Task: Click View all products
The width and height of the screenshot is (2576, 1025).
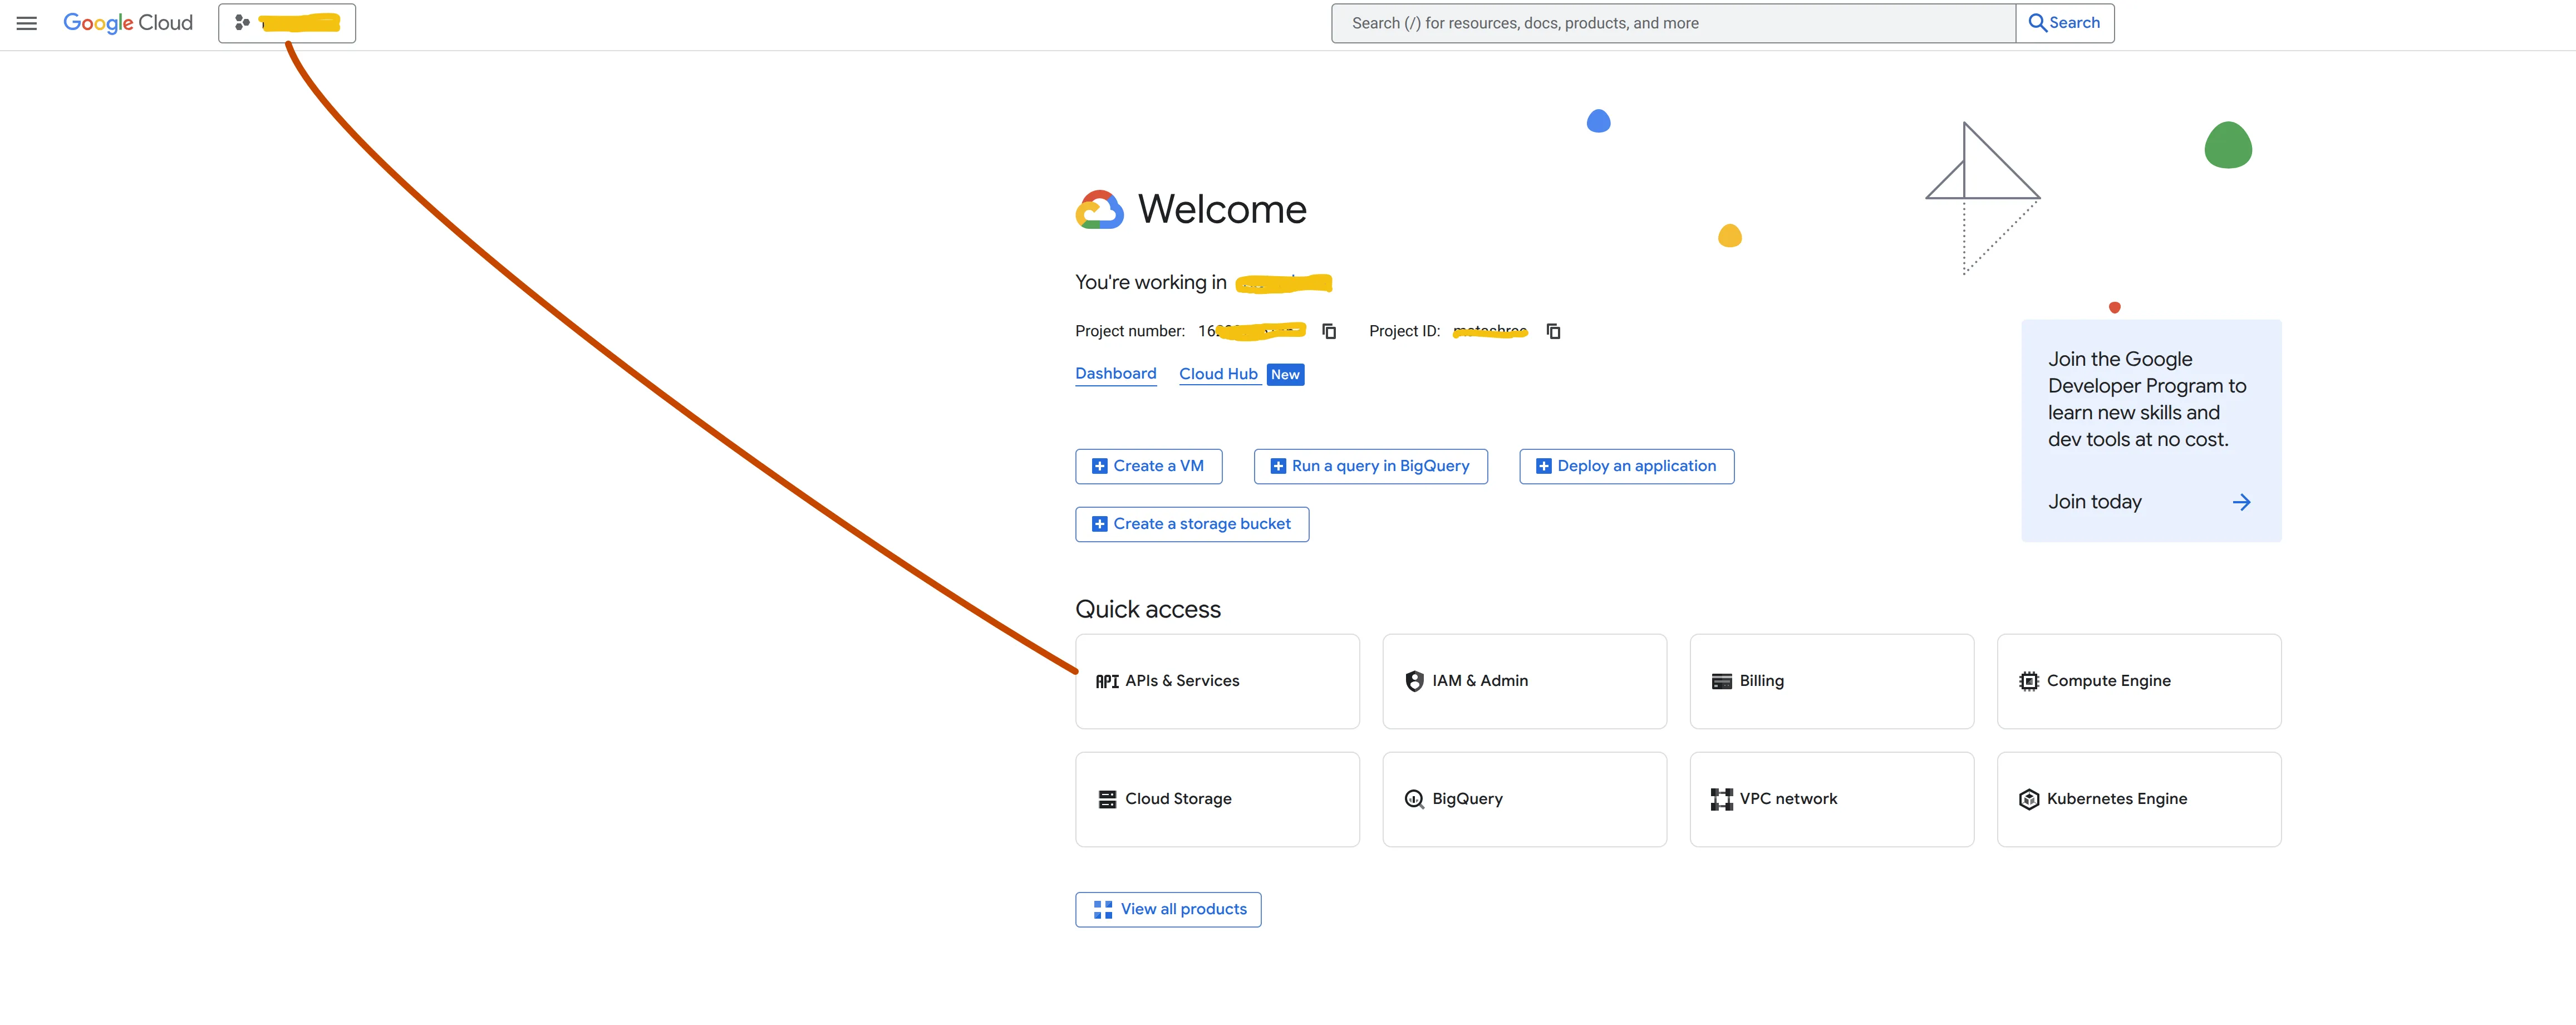Action: 1168,909
